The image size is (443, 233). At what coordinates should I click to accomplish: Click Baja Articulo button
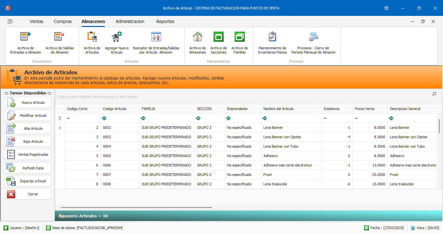click(x=28, y=141)
